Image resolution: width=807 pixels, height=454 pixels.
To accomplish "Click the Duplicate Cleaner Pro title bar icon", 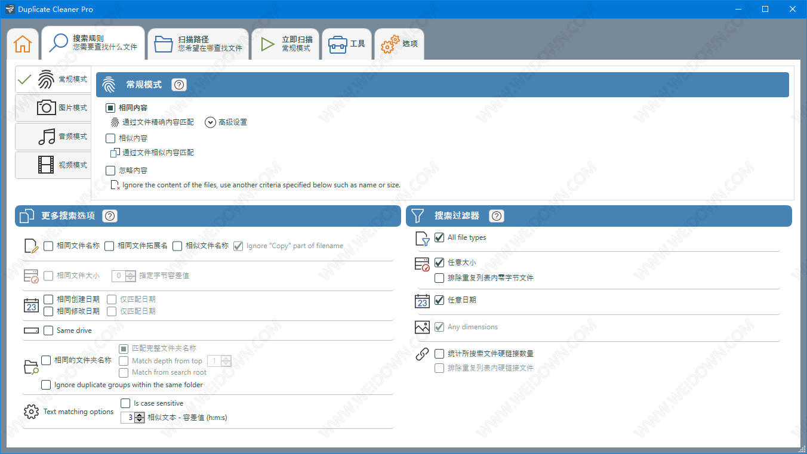I will [x=10, y=9].
